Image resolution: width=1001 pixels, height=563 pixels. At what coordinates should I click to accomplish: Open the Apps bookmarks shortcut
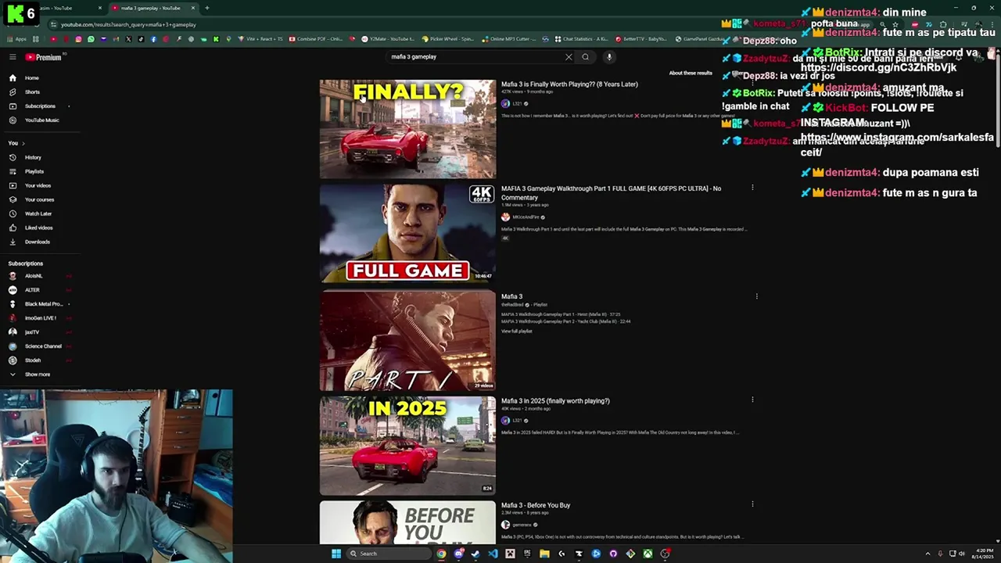tap(16, 39)
